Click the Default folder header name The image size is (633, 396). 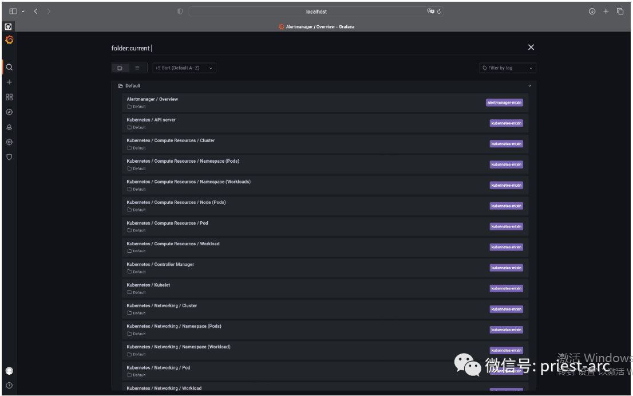point(133,85)
